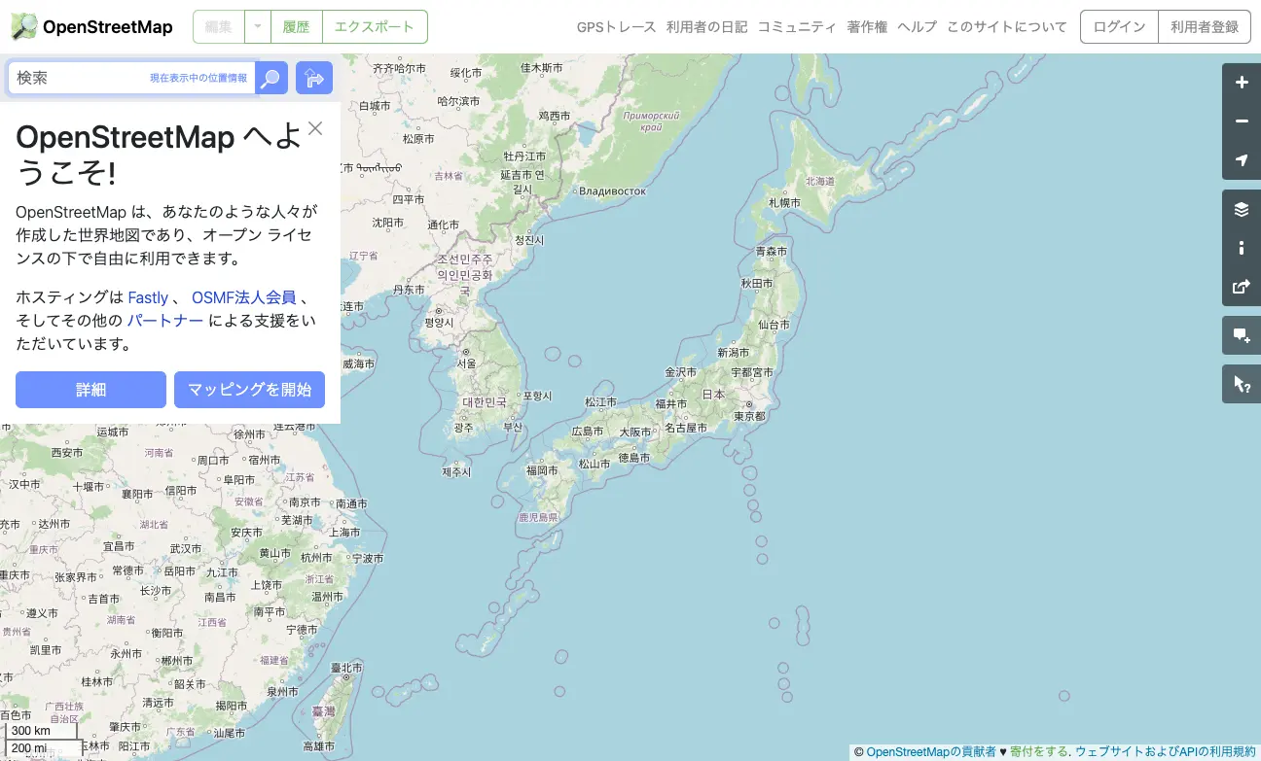Open the share map panel
This screenshot has height=761, width=1261.
coord(1241,287)
